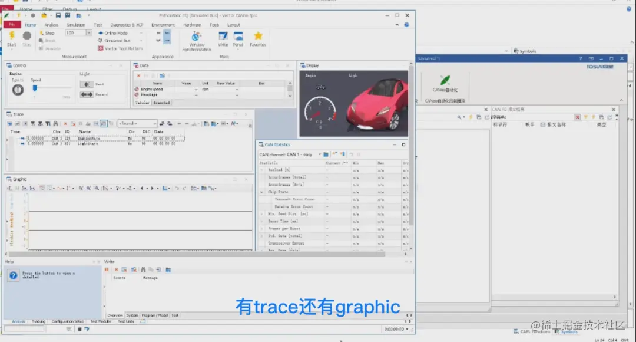
Task: Switch to the System tab in the Write window
Action: coord(132,315)
